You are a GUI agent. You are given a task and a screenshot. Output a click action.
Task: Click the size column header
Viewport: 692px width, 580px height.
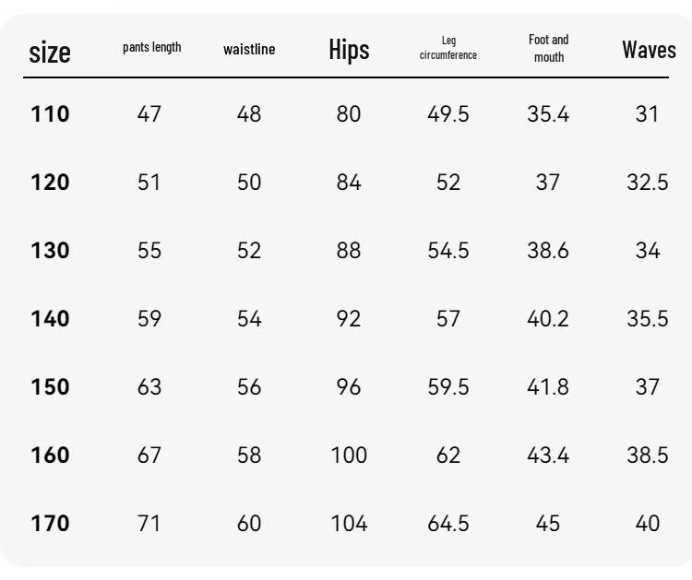click(x=50, y=53)
